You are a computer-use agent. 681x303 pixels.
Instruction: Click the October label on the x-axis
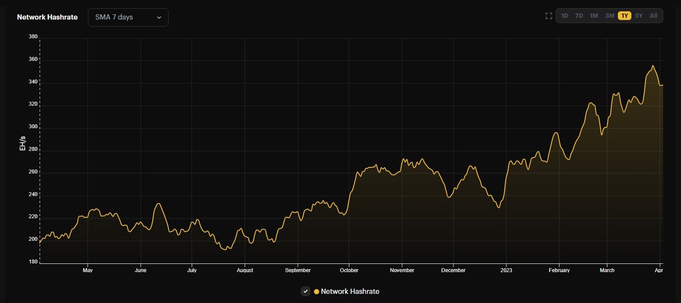pos(348,270)
